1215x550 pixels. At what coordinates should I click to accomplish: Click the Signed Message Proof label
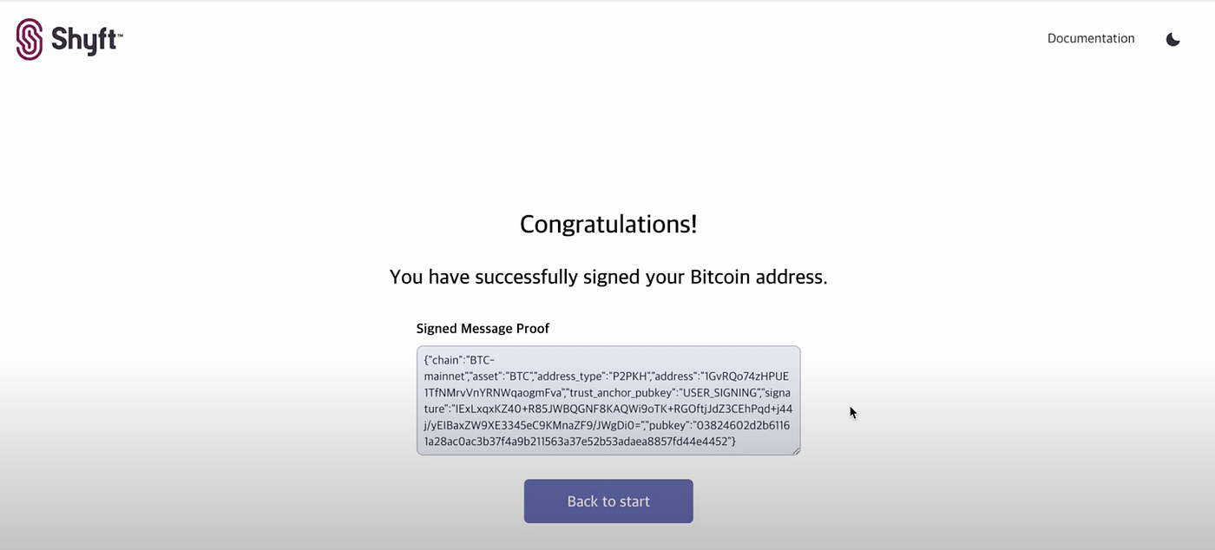483,328
